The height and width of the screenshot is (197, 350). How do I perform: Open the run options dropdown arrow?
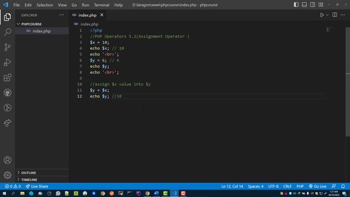[327, 15]
